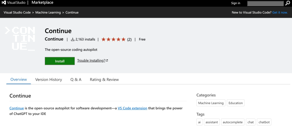This screenshot has width=292, height=126.
Task: Select the Rating & Review tab
Action: coord(104,80)
